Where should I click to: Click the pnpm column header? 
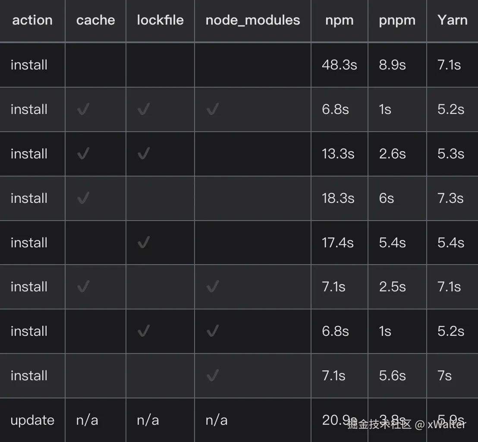[x=397, y=20]
